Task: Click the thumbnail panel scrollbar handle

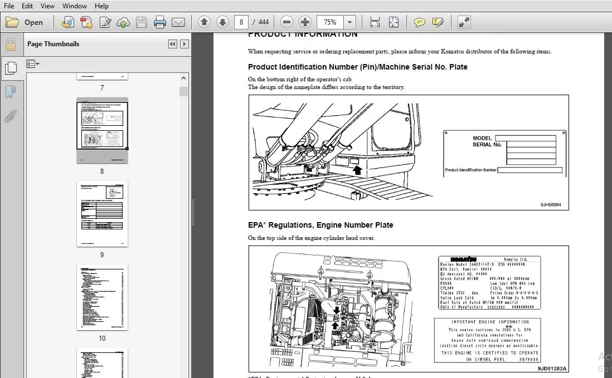Action: tap(183, 91)
